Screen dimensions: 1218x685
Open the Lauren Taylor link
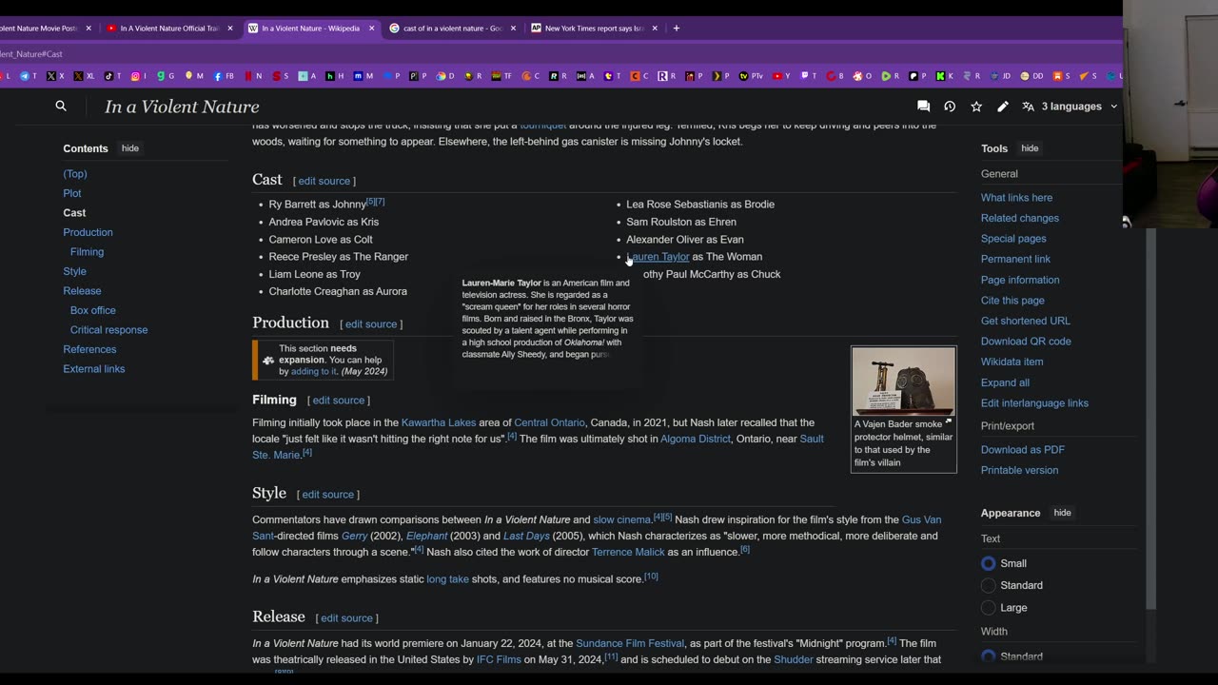(x=658, y=257)
